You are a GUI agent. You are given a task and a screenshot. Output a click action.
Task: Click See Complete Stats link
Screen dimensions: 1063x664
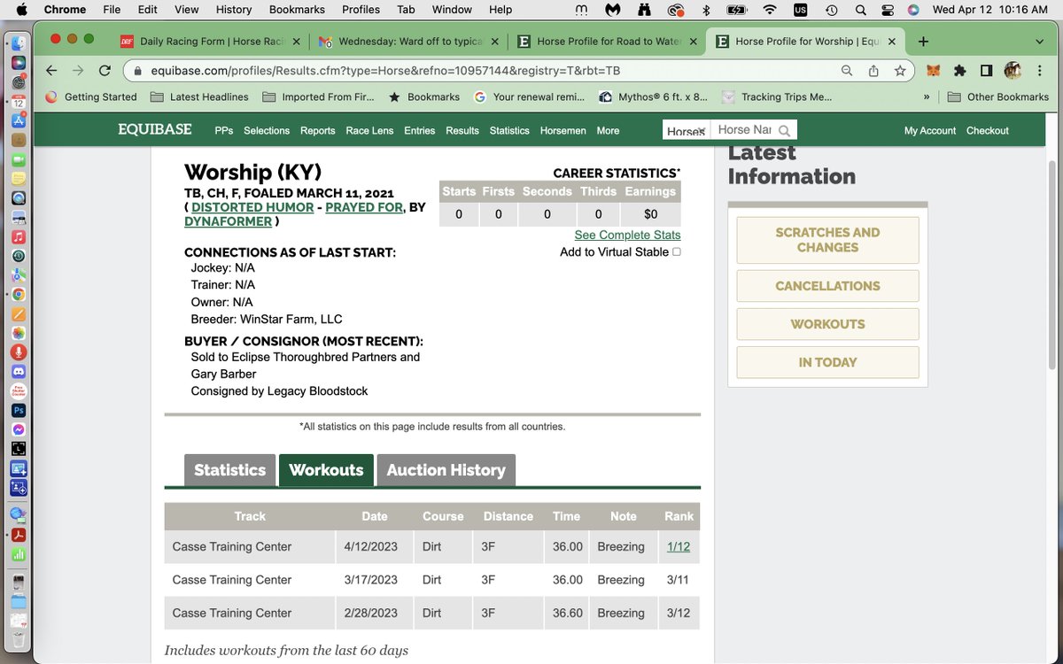627,235
